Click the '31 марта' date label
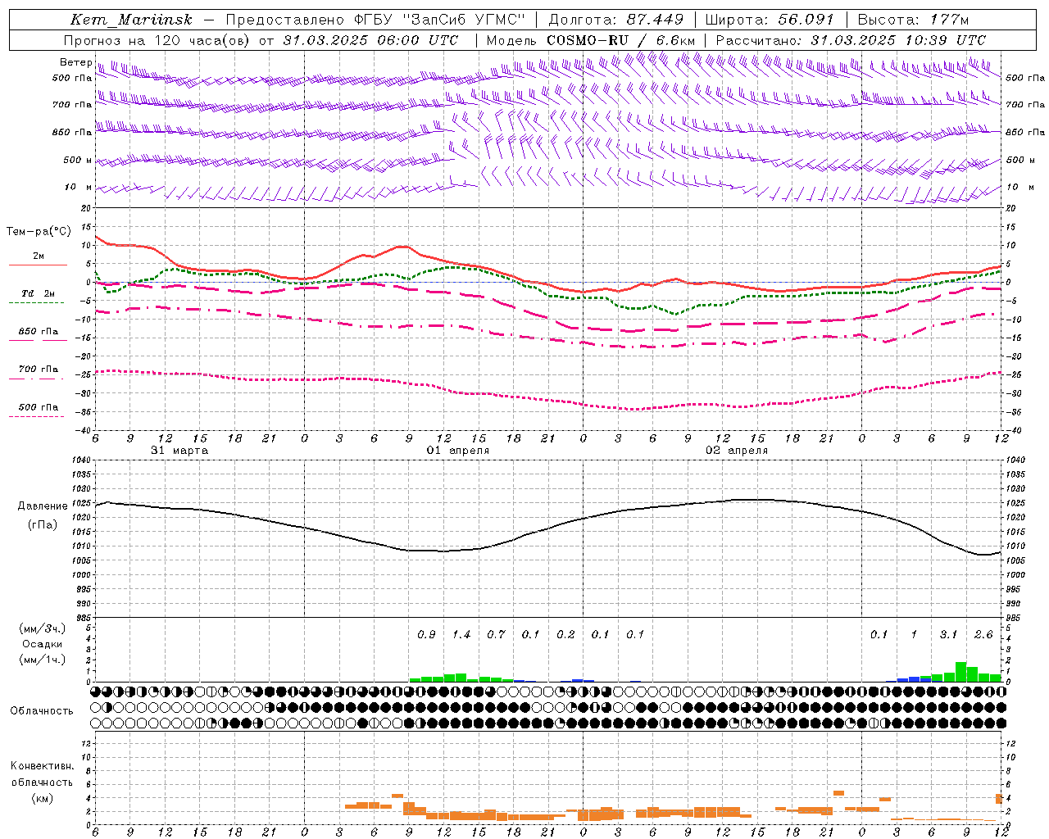1049x839 pixels. (x=179, y=451)
